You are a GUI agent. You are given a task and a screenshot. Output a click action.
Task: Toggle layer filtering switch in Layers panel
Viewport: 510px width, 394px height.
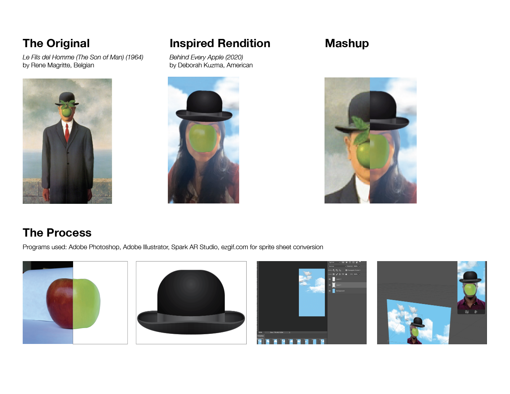(360, 262)
